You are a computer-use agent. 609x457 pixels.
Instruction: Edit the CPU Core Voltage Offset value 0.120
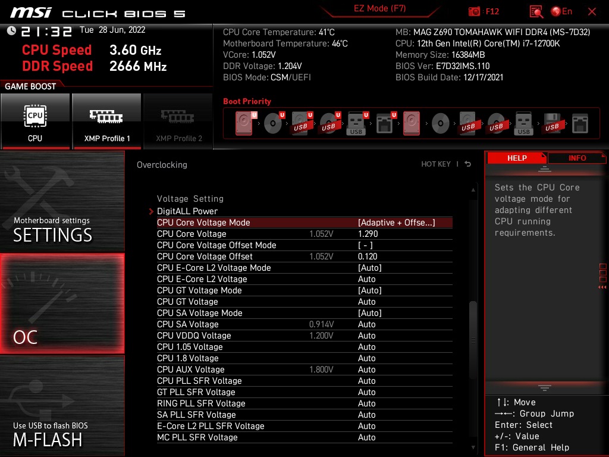pyautogui.click(x=368, y=256)
